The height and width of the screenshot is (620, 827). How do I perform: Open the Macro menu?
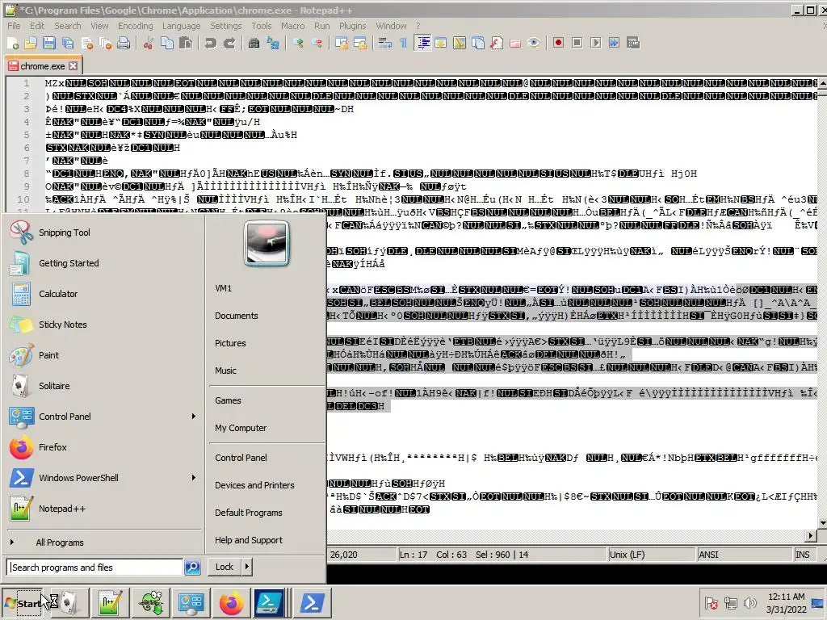[x=292, y=26]
